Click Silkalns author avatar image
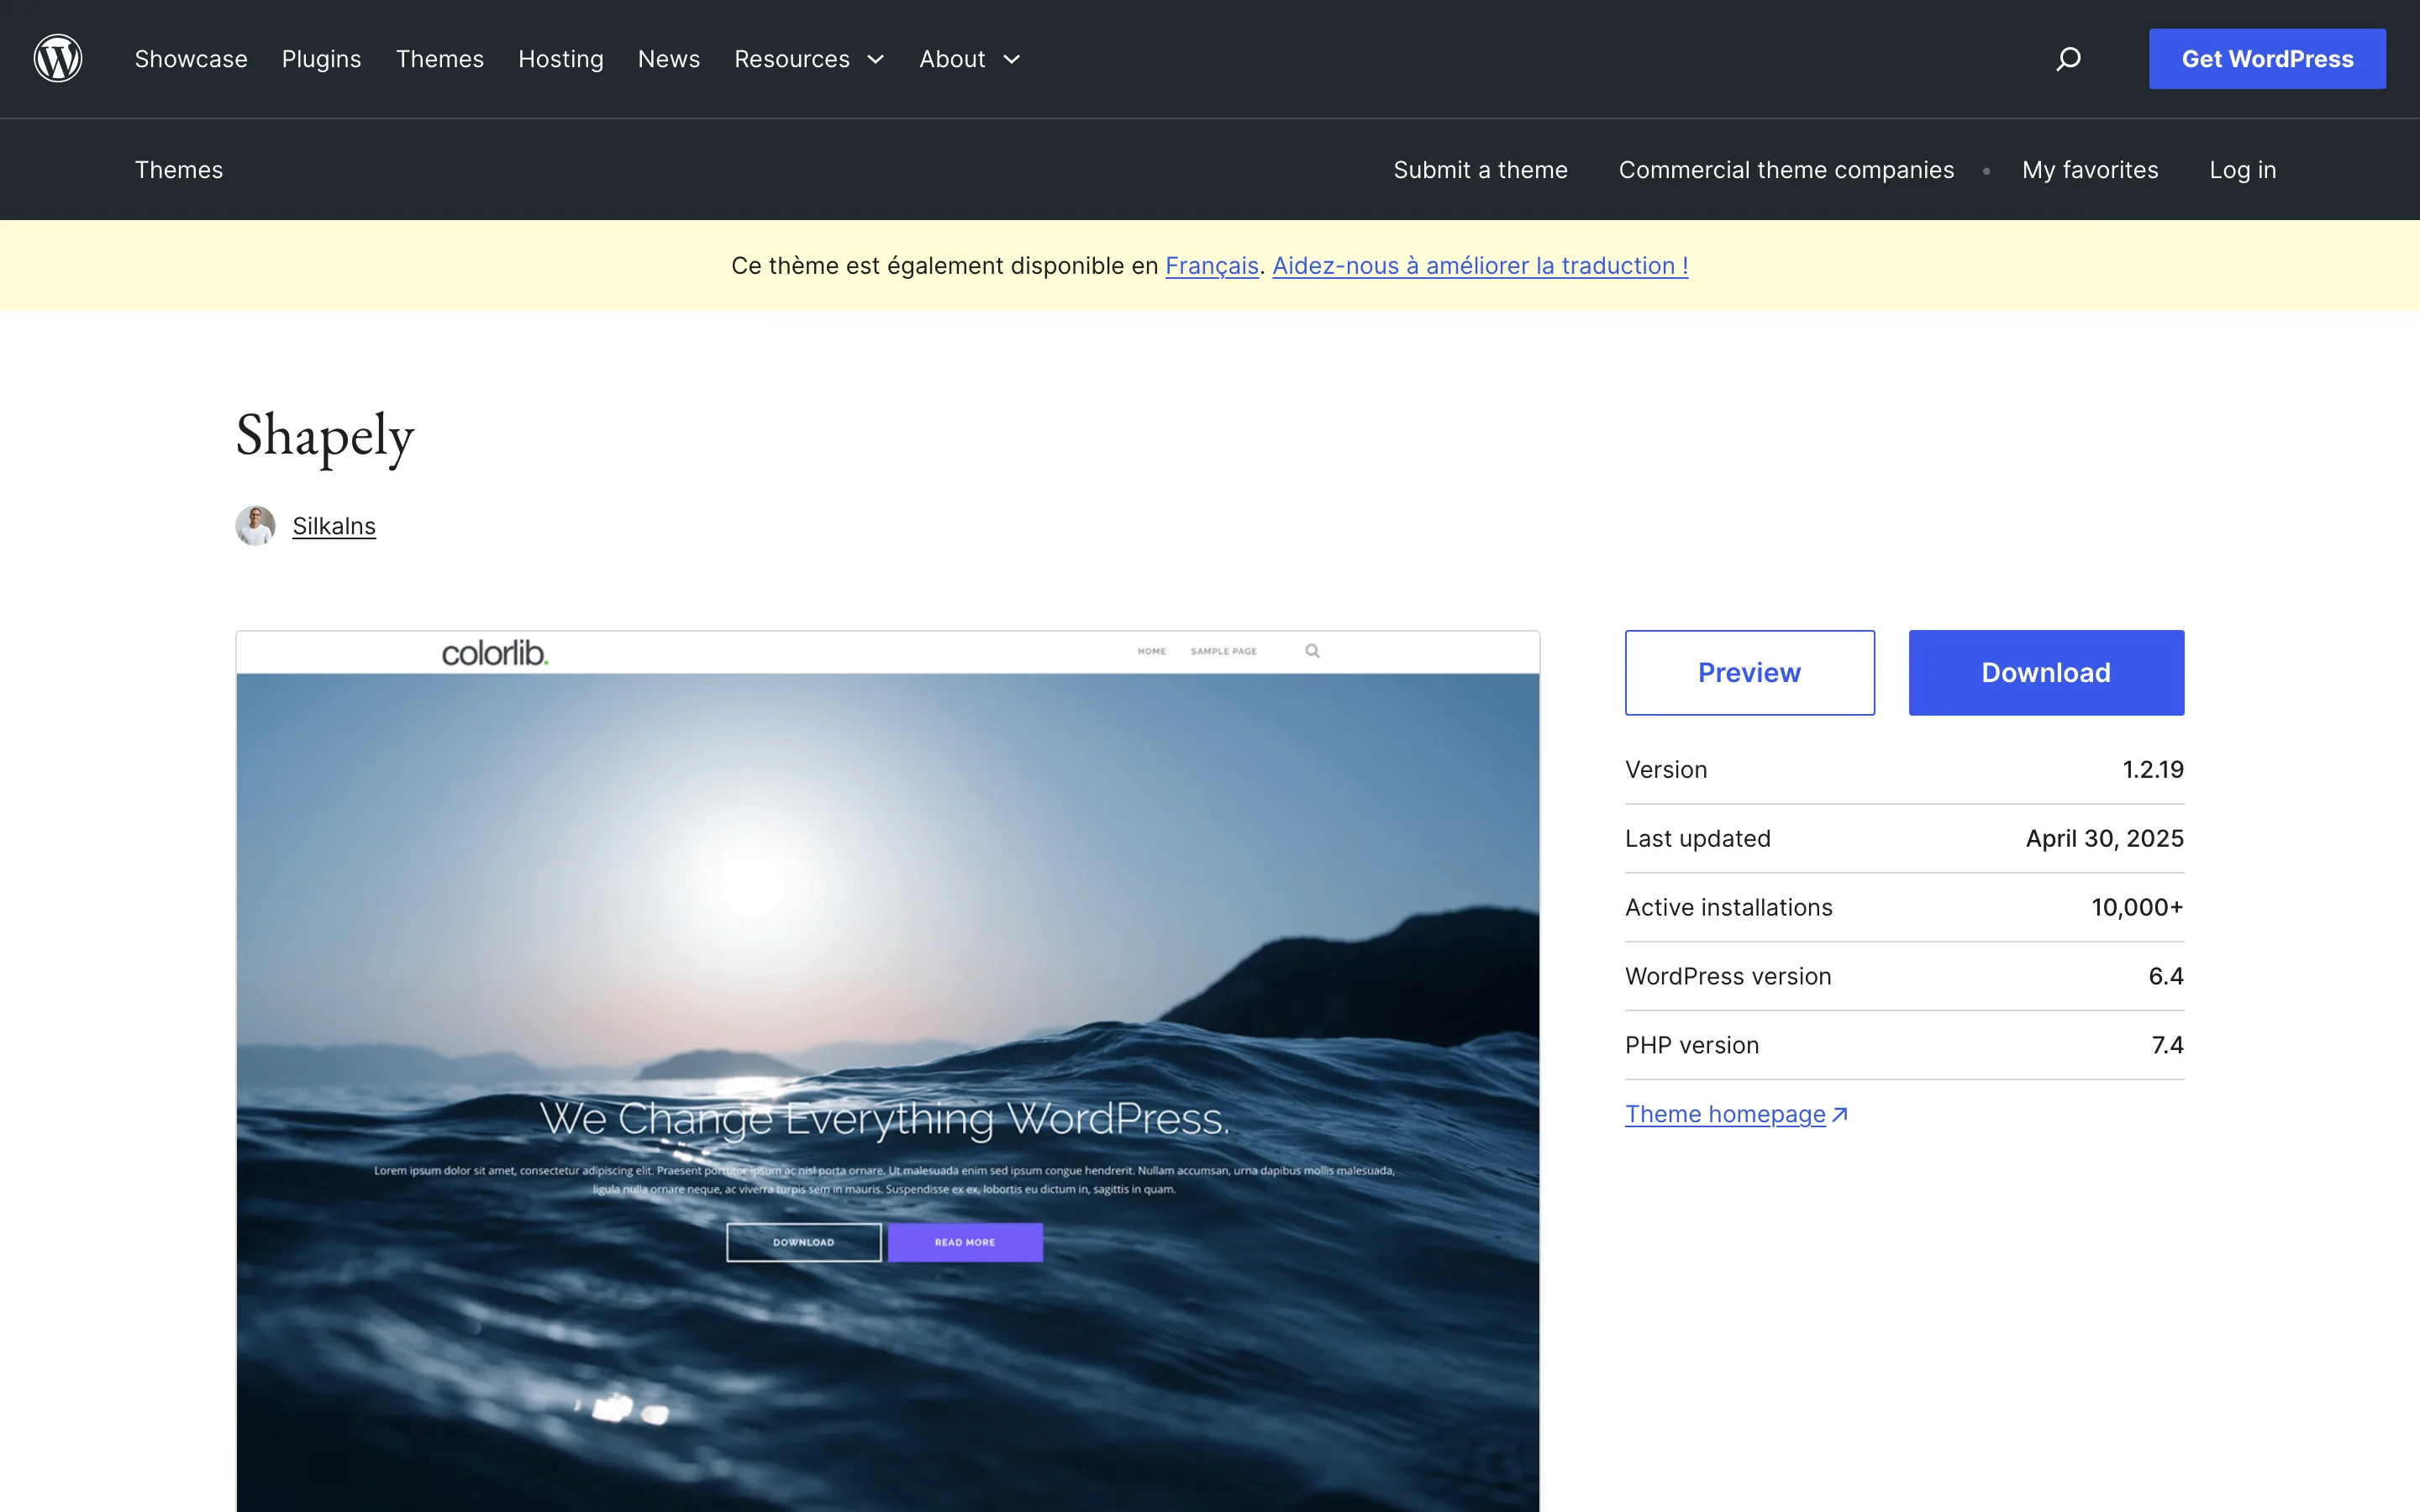This screenshot has width=2420, height=1512. 255,526
